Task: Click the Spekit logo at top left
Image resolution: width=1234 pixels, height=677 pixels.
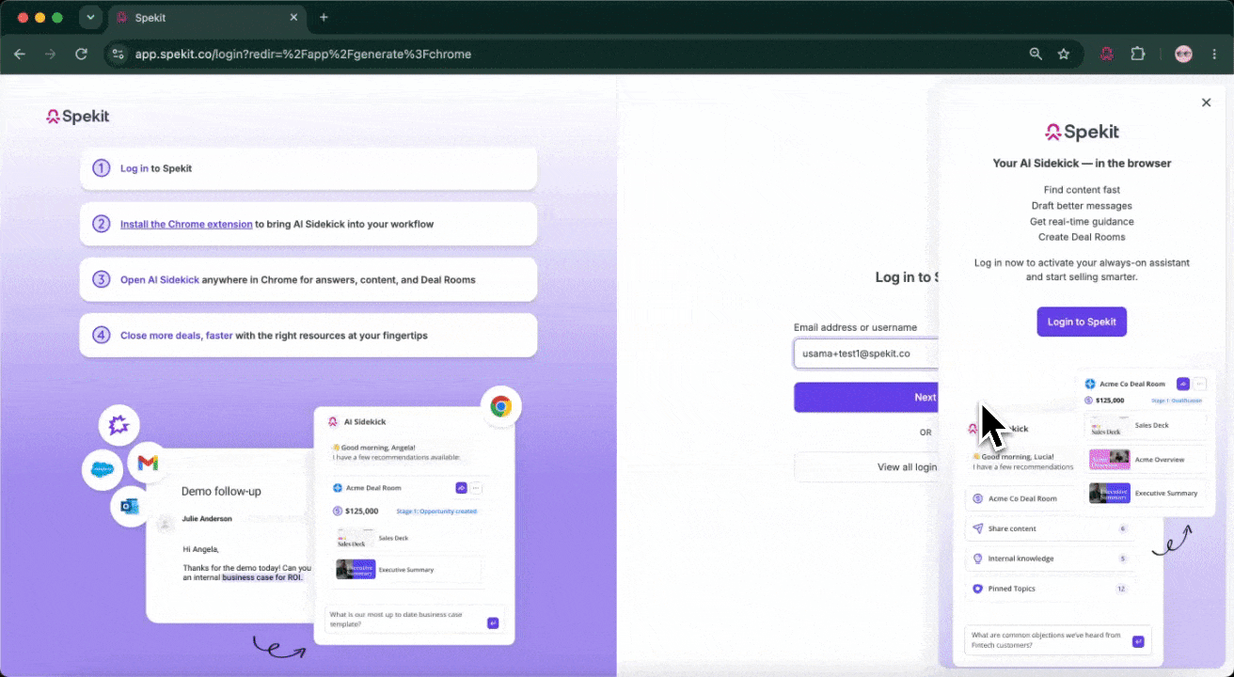Action: click(78, 117)
